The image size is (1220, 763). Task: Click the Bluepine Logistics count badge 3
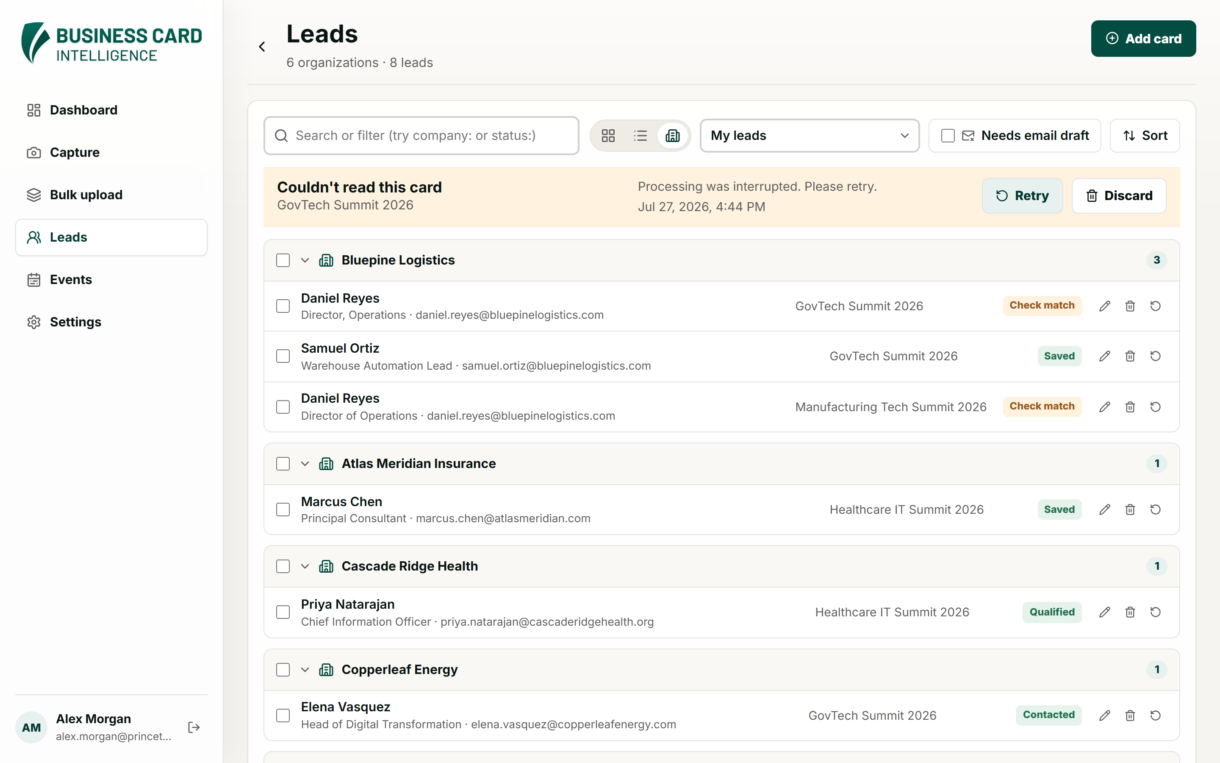[x=1157, y=260]
